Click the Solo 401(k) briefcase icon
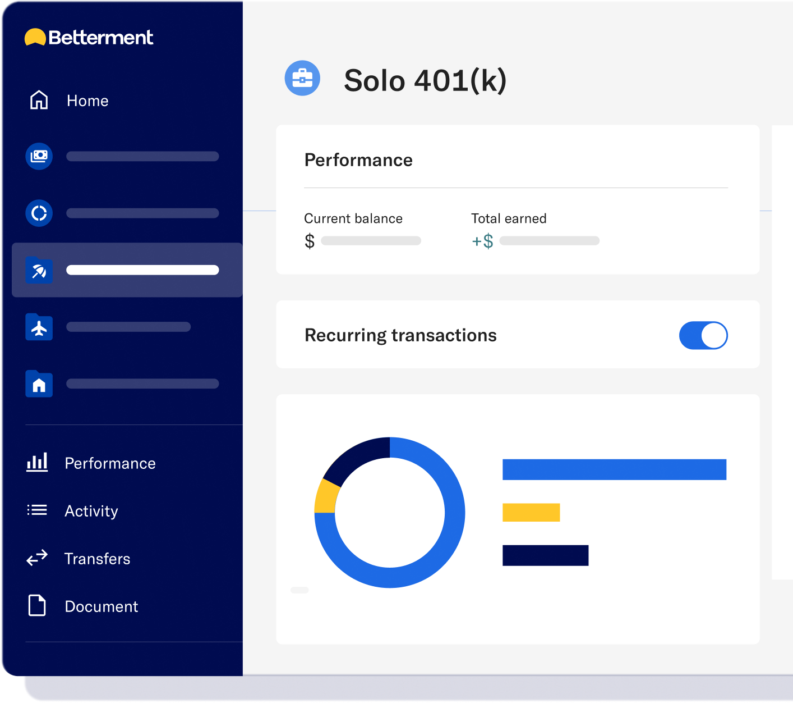This screenshot has height=703, width=793. point(302,79)
